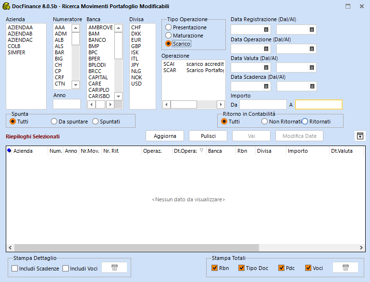Click Numeratore list scroll down arrow
370x282 pixels.
click(75, 85)
